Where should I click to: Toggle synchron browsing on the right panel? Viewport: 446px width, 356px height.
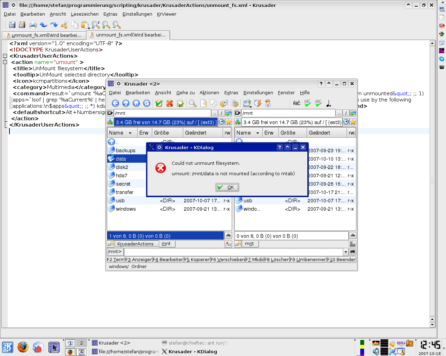(353, 113)
